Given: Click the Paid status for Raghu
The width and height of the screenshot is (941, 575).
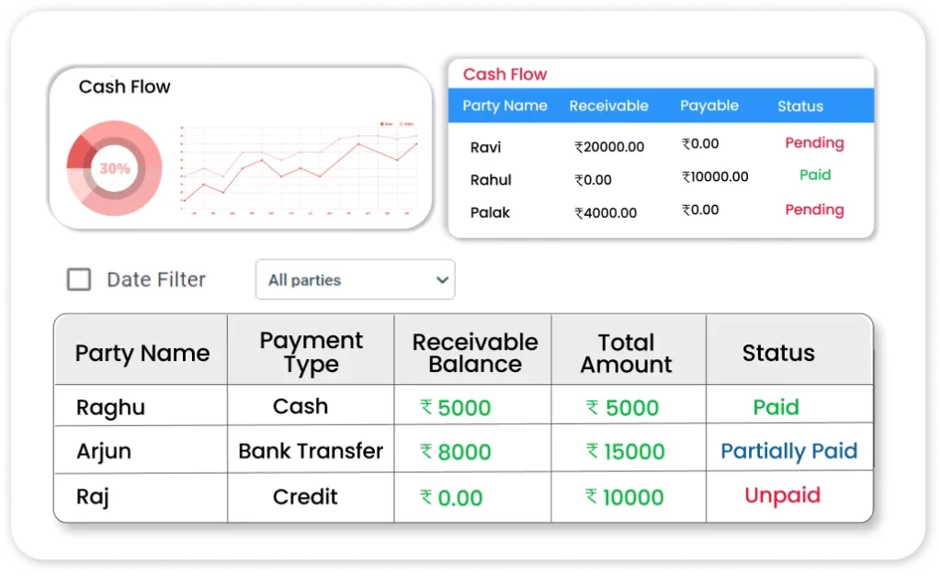Looking at the screenshot, I should (x=776, y=407).
